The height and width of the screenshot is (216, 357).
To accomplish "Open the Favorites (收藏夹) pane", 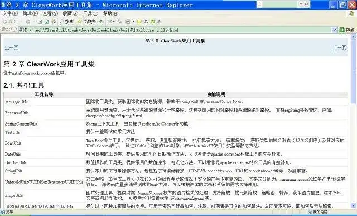I will (x=86, y=22).
